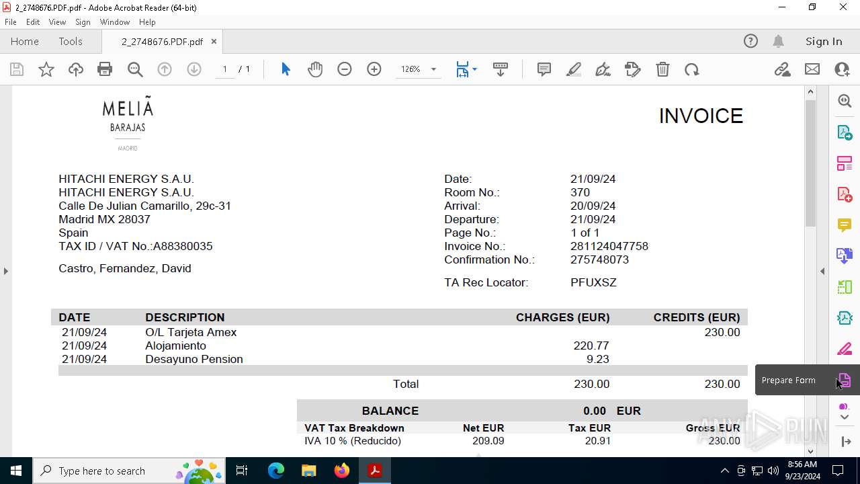Open the notifications bell
The width and height of the screenshot is (860, 484).
778,41
